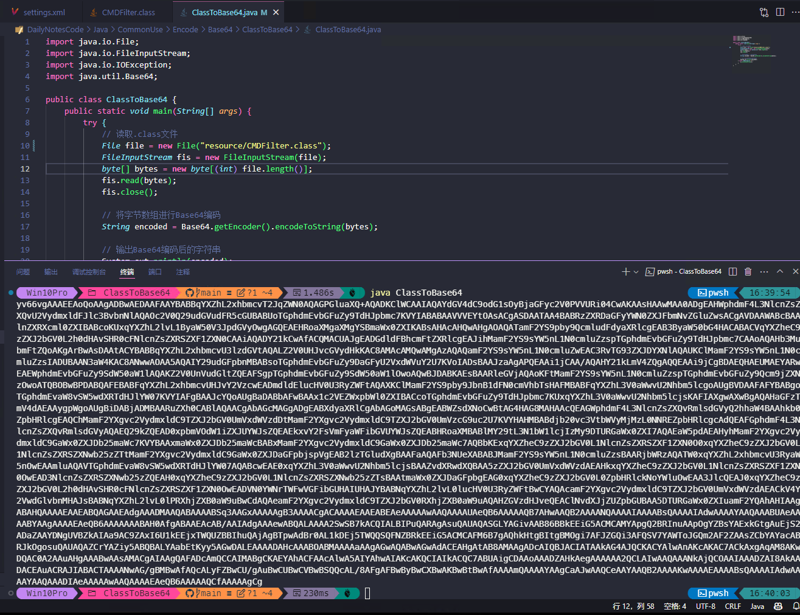The width and height of the screenshot is (800, 615).
Task: Open the 输出 (Output) panel tab
Action: (51, 272)
